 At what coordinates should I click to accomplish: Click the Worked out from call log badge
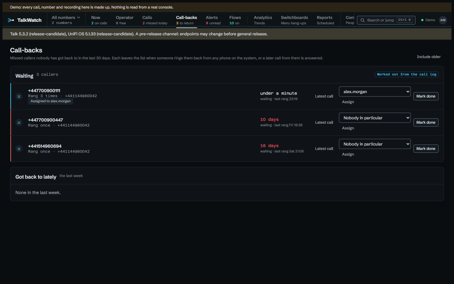[x=406, y=74]
